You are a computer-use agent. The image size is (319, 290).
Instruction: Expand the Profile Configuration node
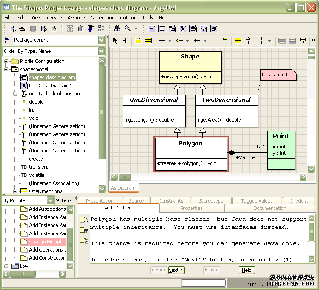[6, 61]
